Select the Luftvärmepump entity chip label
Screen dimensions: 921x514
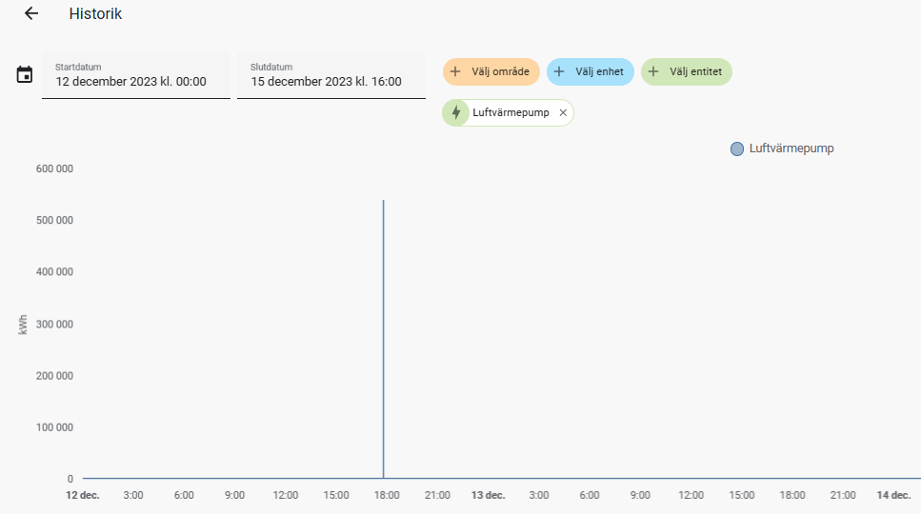[511, 112]
